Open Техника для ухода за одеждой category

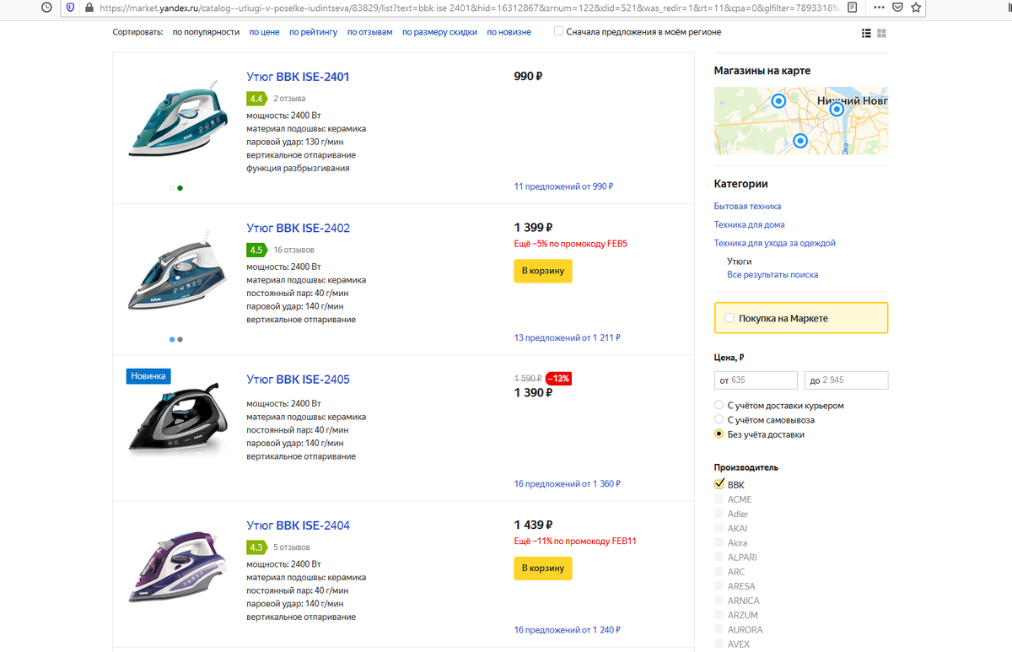point(774,243)
